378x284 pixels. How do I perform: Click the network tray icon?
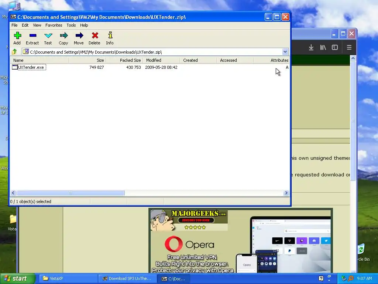tap(344, 278)
